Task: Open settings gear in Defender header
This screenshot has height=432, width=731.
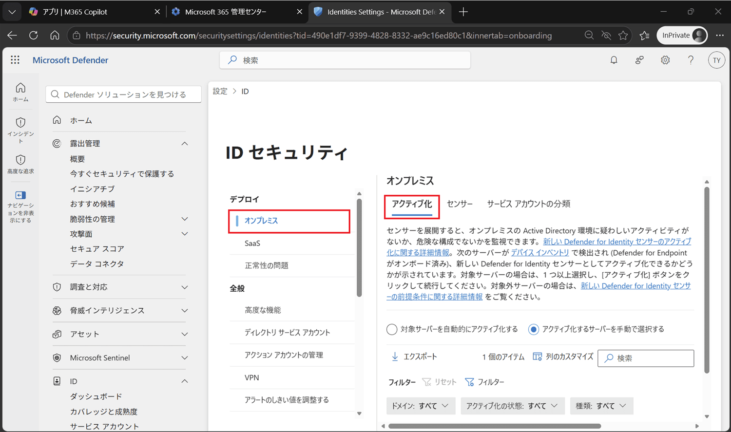Action: [665, 60]
